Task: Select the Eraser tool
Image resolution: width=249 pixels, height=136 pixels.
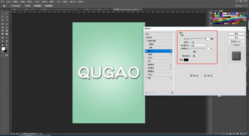Action: 2,31
